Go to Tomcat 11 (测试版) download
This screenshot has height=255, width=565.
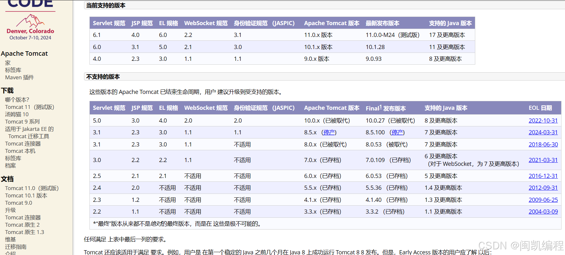[30, 107]
